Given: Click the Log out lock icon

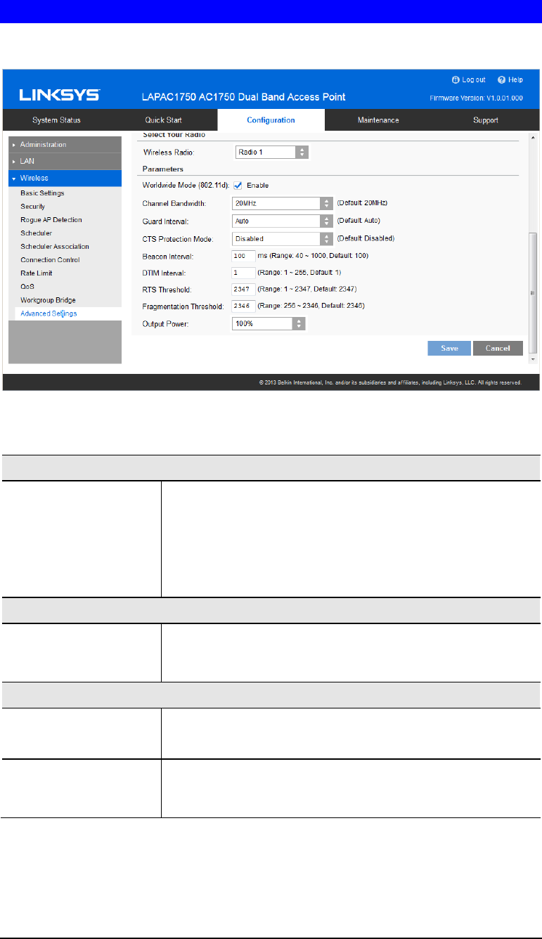Looking at the screenshot, I should 455,80.
